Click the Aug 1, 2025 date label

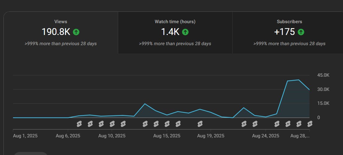(x=25, y=136)
